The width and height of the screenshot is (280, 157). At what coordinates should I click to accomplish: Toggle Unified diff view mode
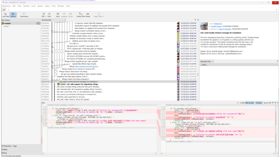(x=242, y=103)
